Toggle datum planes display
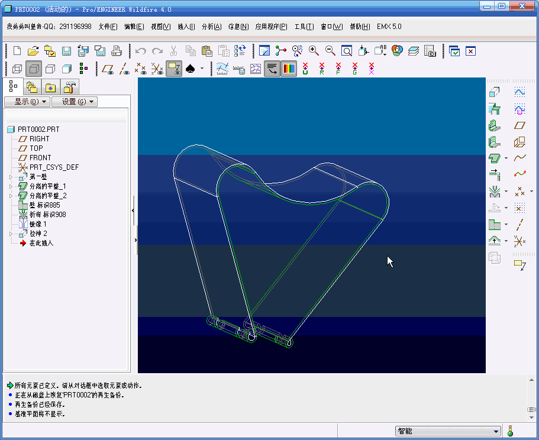The image size is (539, 440). pos(108,69)
